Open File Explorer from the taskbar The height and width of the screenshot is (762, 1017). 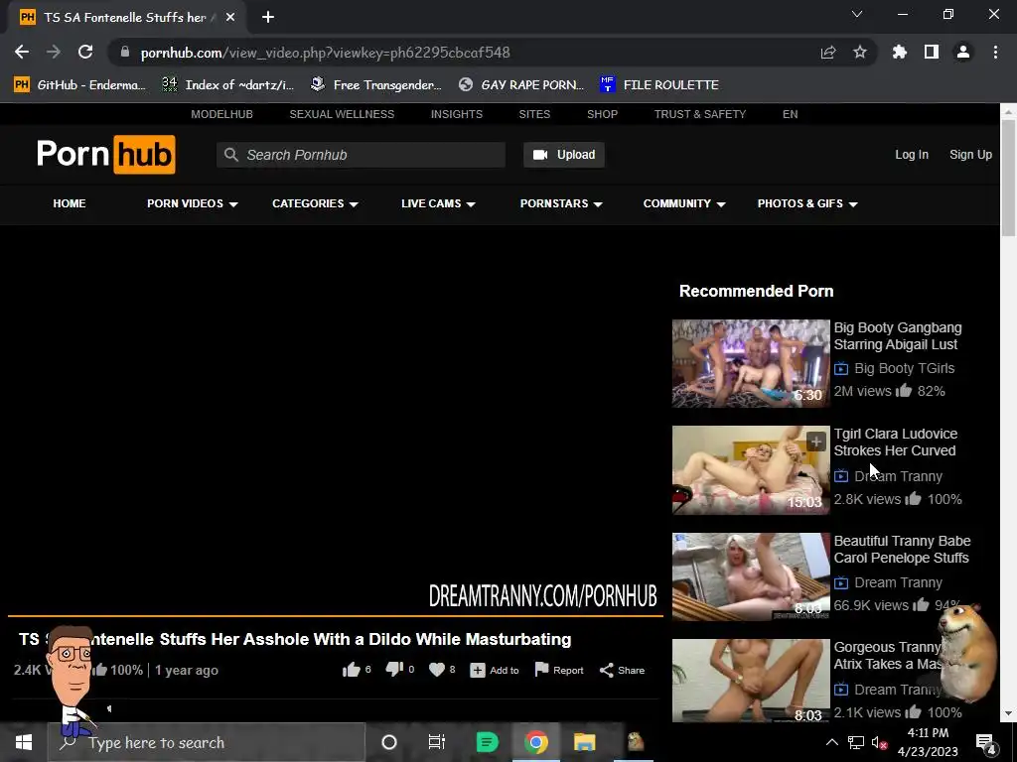click(x=584, y=742)
